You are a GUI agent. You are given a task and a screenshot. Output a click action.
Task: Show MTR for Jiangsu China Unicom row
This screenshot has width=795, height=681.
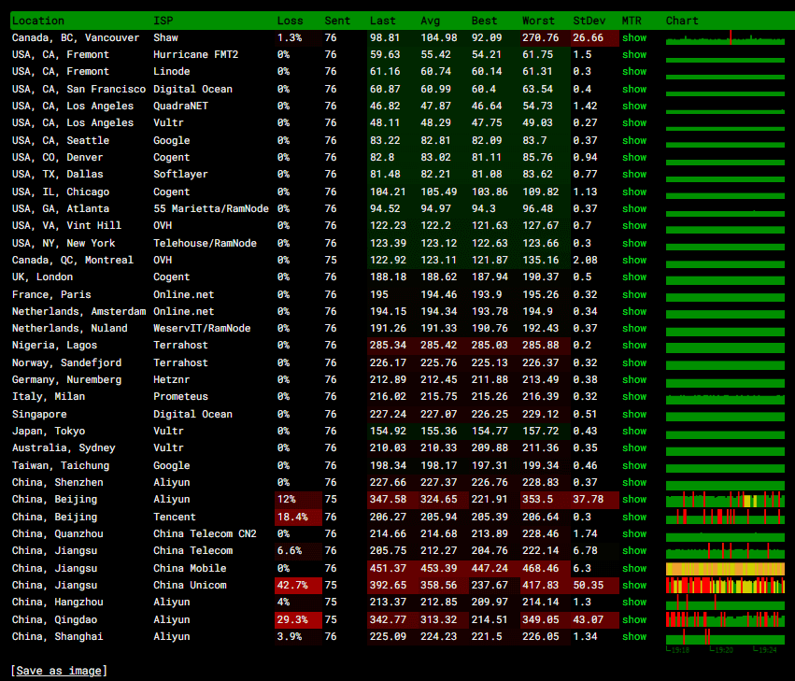[634, 585]
